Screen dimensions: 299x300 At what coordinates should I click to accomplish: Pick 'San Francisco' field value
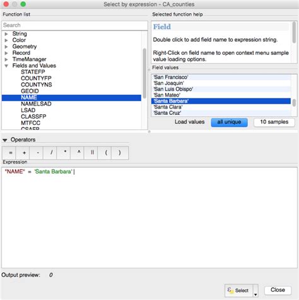click(x=221, y=77)
